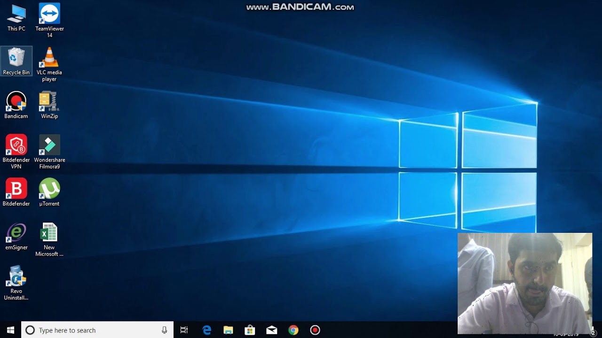Select the New Microsoft Excel file
Viewport: 602px width, 338px height.
click(49, 239)
